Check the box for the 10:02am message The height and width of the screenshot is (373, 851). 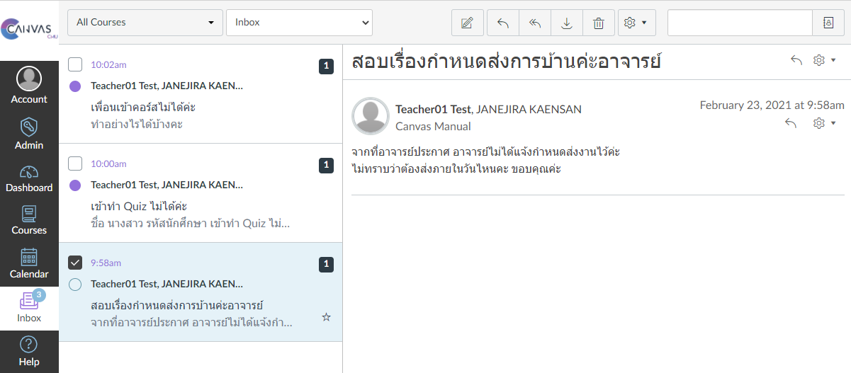point(75,64)
